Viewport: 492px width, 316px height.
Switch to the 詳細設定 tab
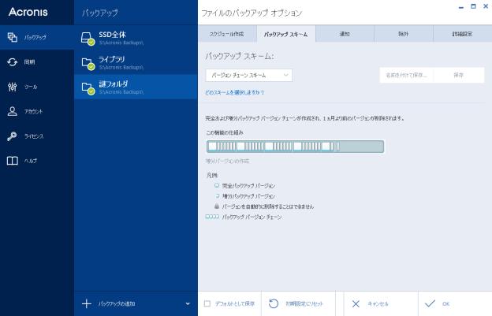[462, 34]
